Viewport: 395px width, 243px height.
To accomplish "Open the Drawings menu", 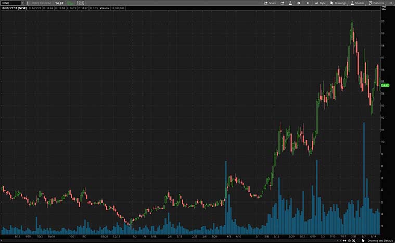I will [338, 3].
